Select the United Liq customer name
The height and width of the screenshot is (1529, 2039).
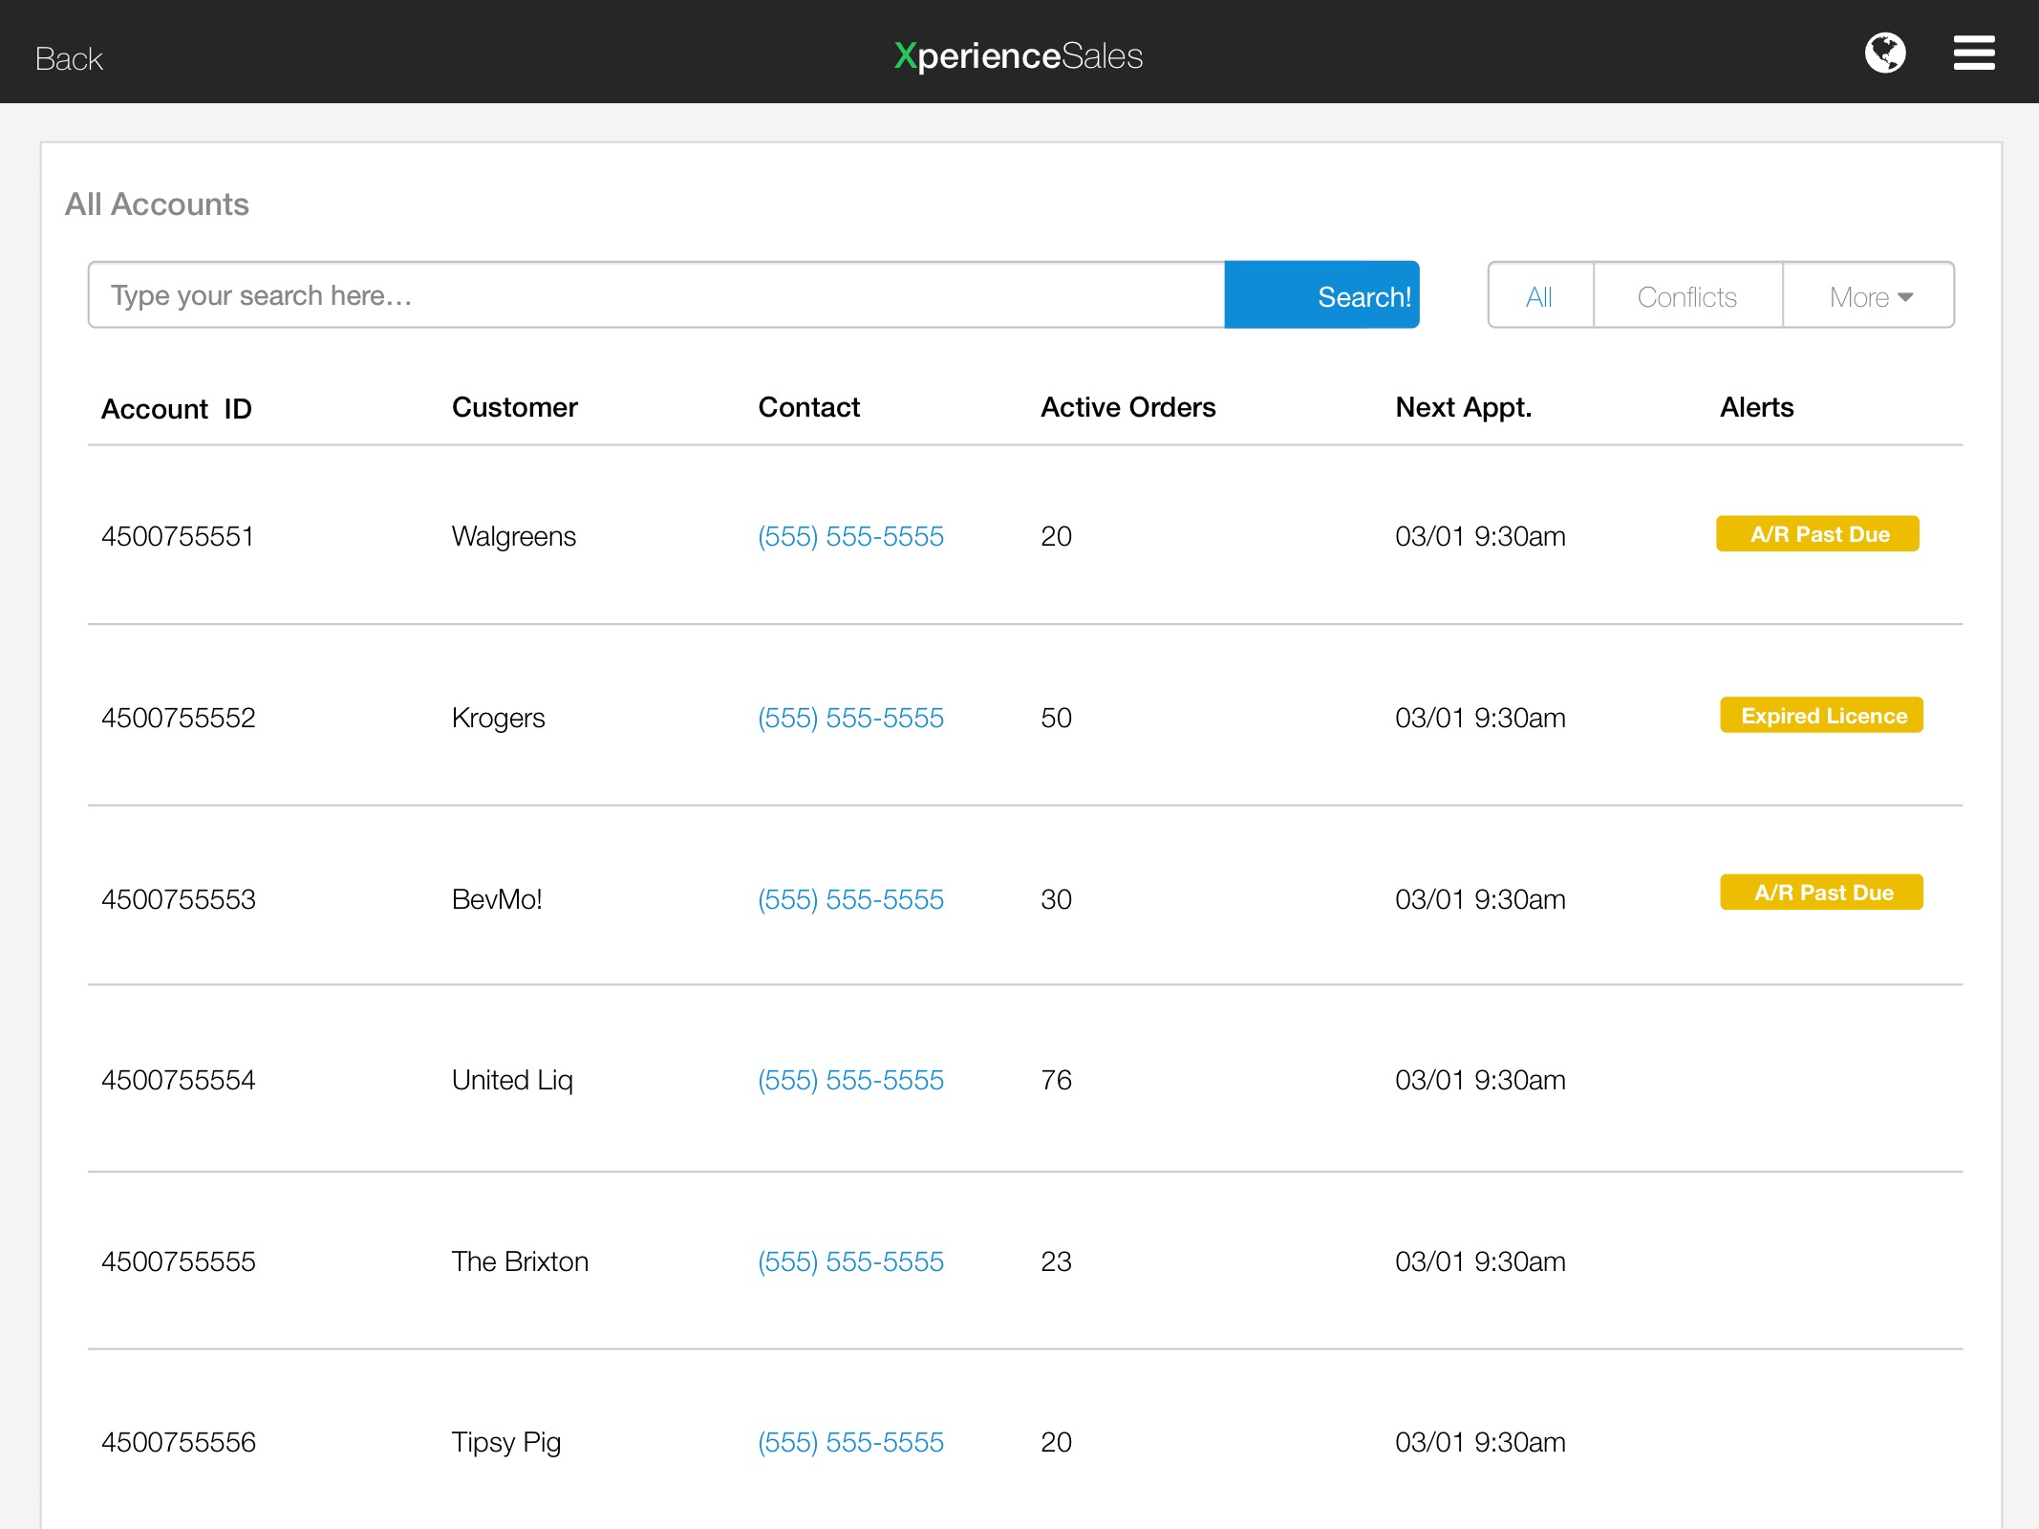[512, 1080]
